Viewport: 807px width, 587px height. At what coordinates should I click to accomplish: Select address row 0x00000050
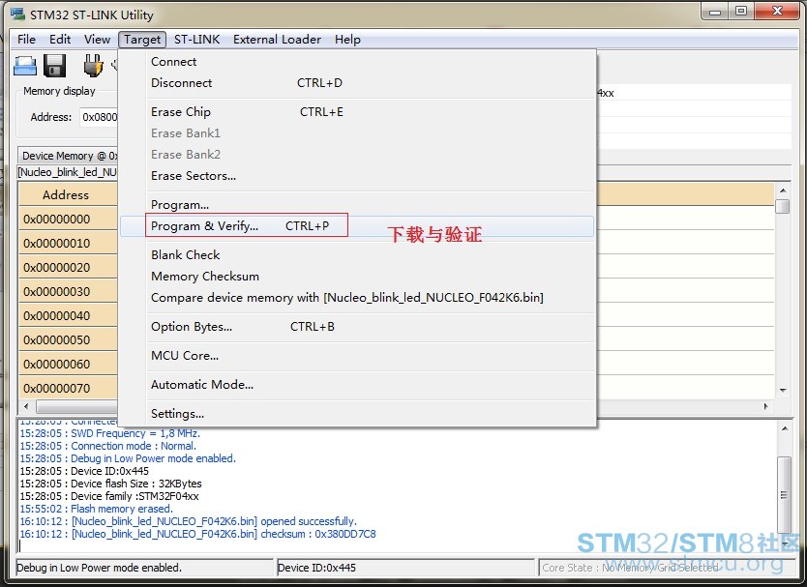[68, 340]
